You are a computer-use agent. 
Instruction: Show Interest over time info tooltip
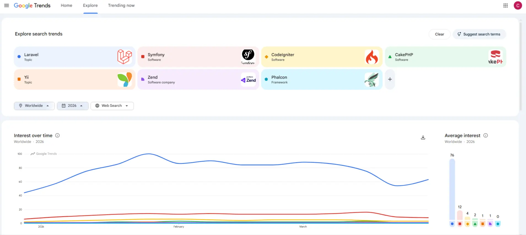click(57, 135)
